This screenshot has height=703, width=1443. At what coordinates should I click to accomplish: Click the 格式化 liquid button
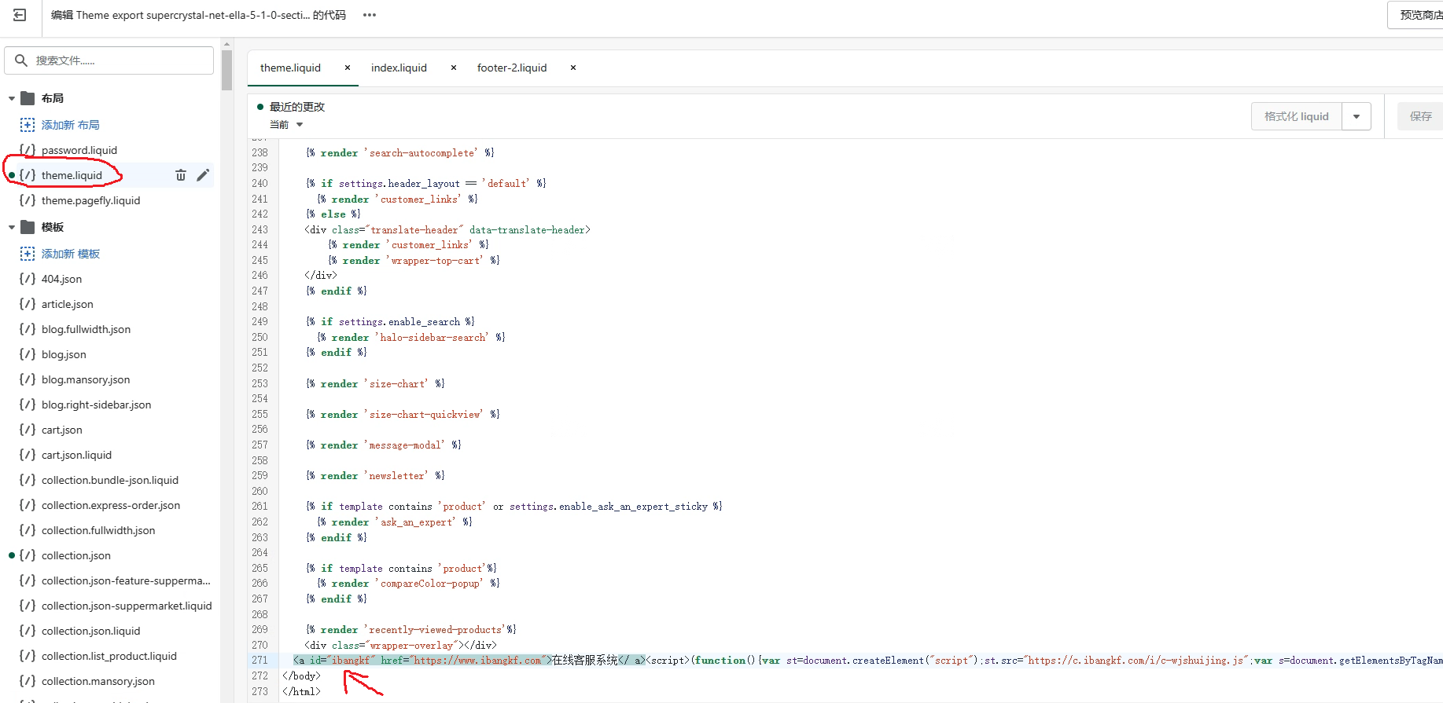(1296, 116)
